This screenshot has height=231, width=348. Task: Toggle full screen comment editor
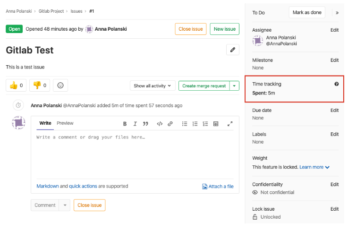(x=230, y=124)
